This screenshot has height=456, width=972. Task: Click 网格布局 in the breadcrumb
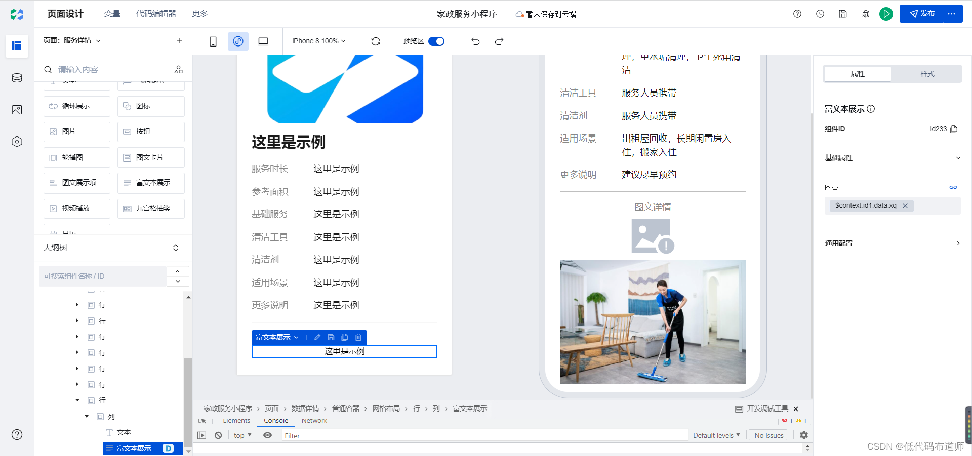[x=386, y=408]
